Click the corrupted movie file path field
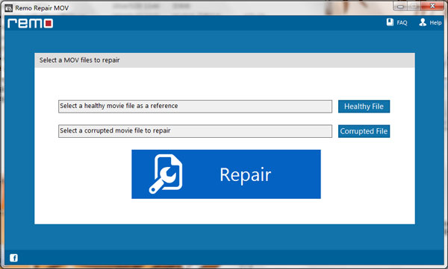 coord(195,131)
